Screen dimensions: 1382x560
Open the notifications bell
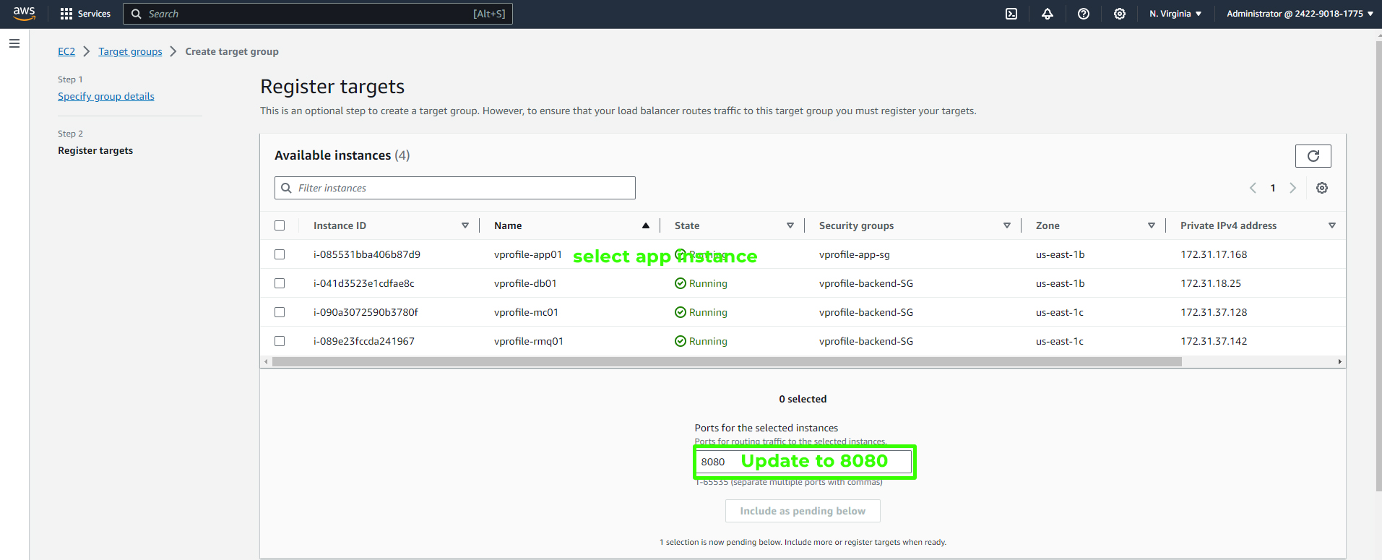(1048, 14)
